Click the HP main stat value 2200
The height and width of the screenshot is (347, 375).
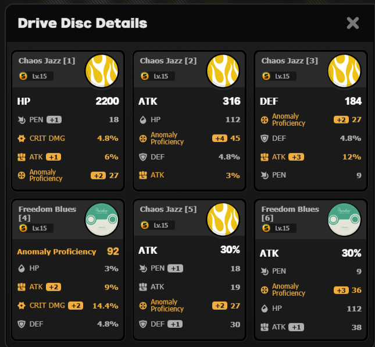(x=108, y=101)
